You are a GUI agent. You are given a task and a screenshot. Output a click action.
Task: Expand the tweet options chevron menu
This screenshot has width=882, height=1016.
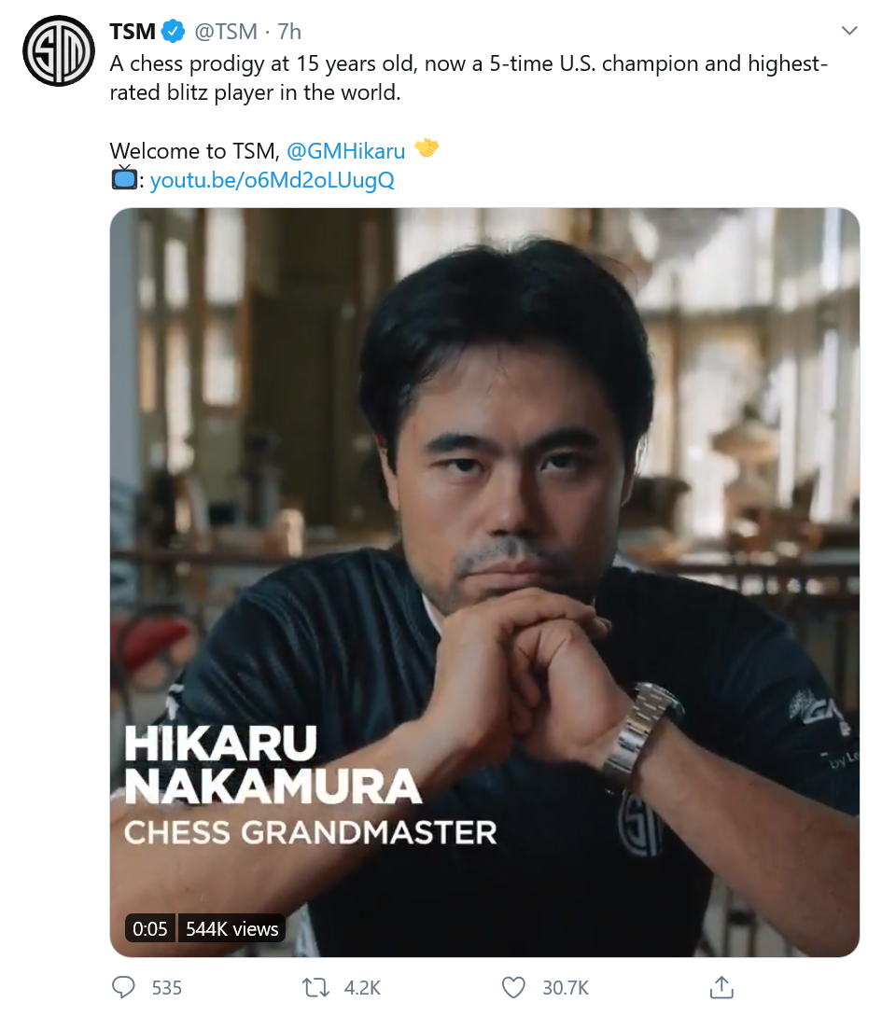[849, 32]
